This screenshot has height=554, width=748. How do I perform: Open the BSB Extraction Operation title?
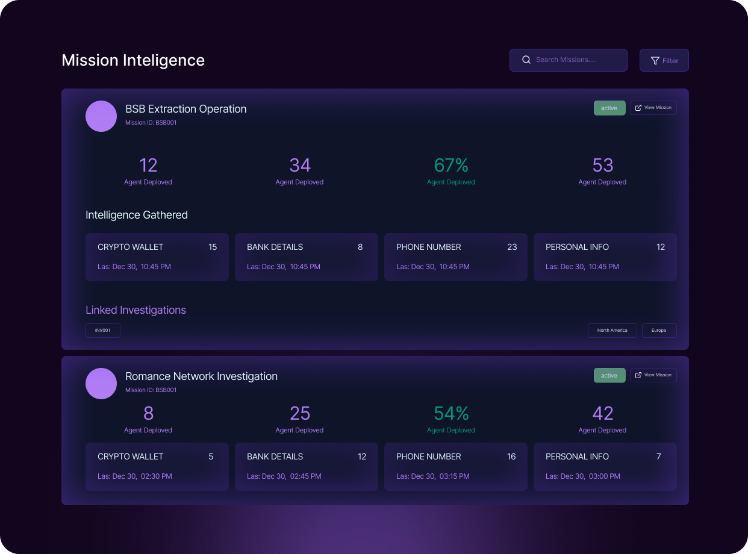tap(186, 109)
